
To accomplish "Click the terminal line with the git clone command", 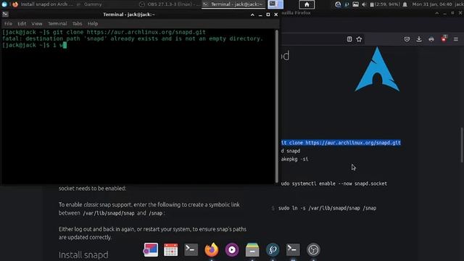I will [x=104, y=32].
